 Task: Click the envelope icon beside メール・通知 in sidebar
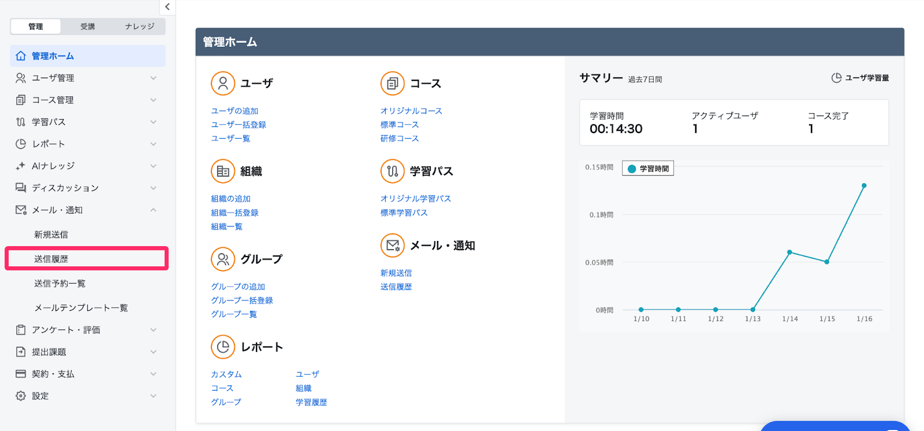coord(21,210)
